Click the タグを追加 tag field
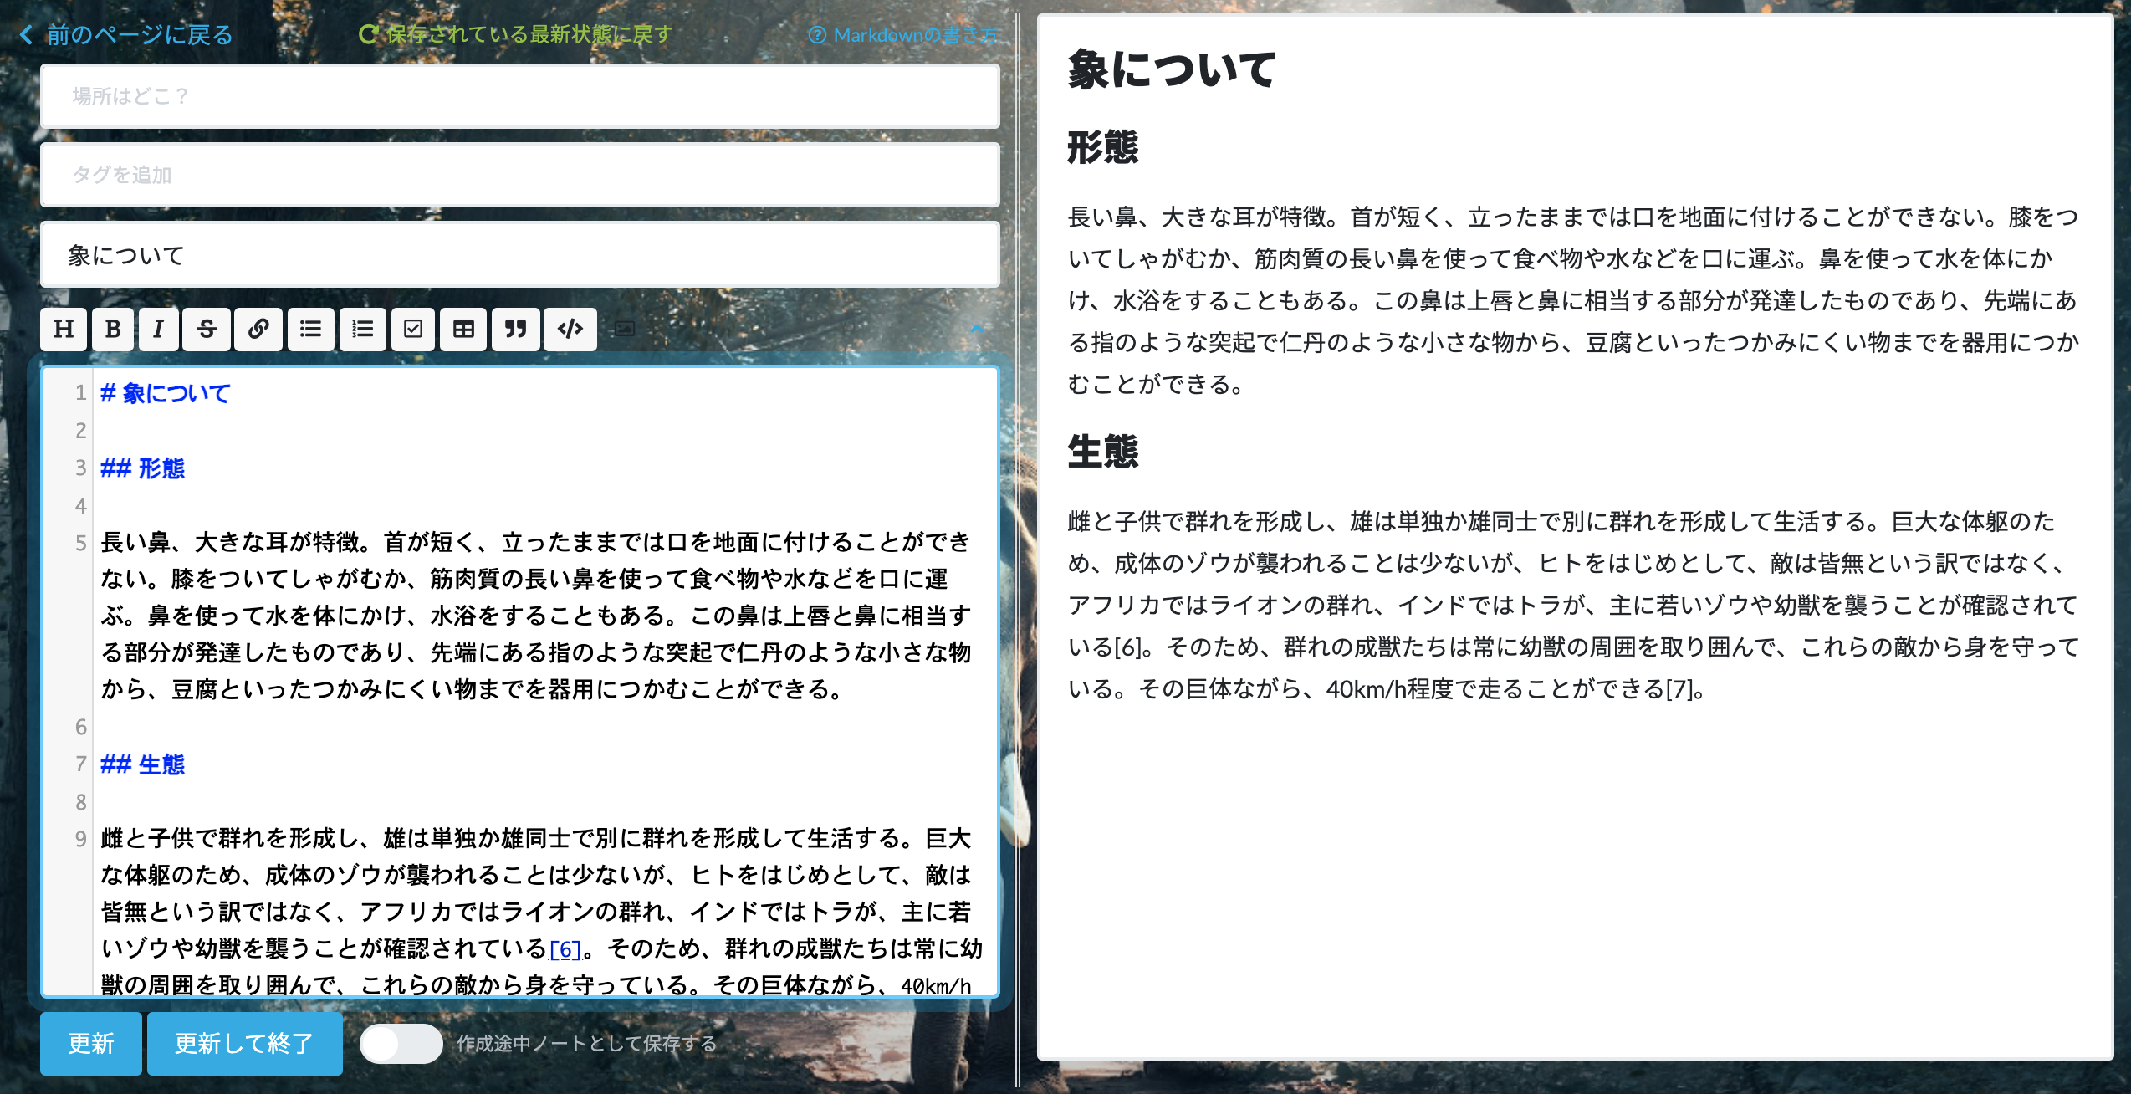Viewport: 2131px width, 1094px height. pos(520,175)
